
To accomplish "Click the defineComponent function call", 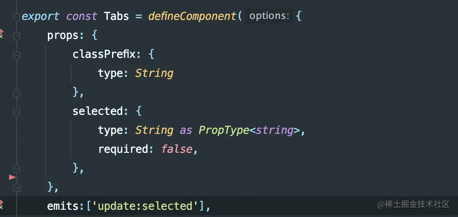I will click(x=192, y=16).
